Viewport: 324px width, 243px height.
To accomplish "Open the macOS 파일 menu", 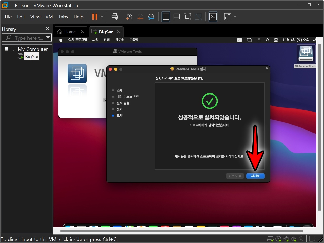I will (95, 40).
